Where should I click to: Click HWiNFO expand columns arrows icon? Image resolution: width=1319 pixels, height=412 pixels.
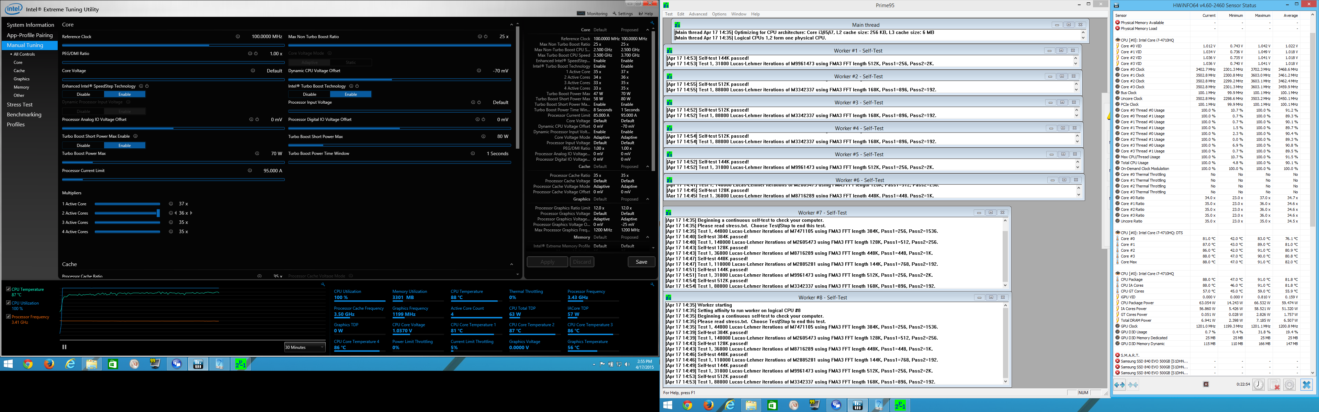1119,385
